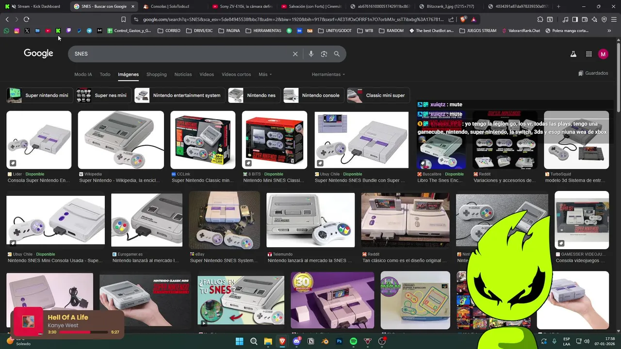Open the Eurogamer.es Nintendo image result
This screenshot has height=349, width=621.
(x=147, y=220)
